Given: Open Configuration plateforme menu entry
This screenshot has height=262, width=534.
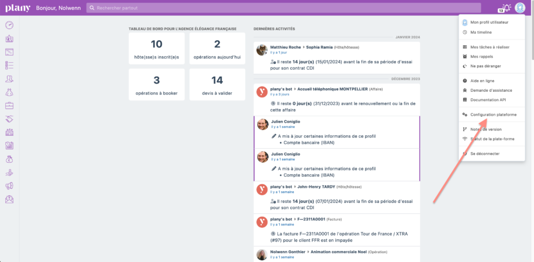Looking at the screenshot, I should (493, 115).
